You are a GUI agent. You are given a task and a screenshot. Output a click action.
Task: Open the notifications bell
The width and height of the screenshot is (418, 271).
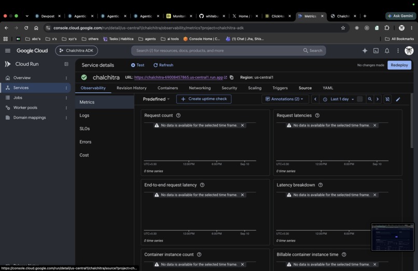click(387, 51)
